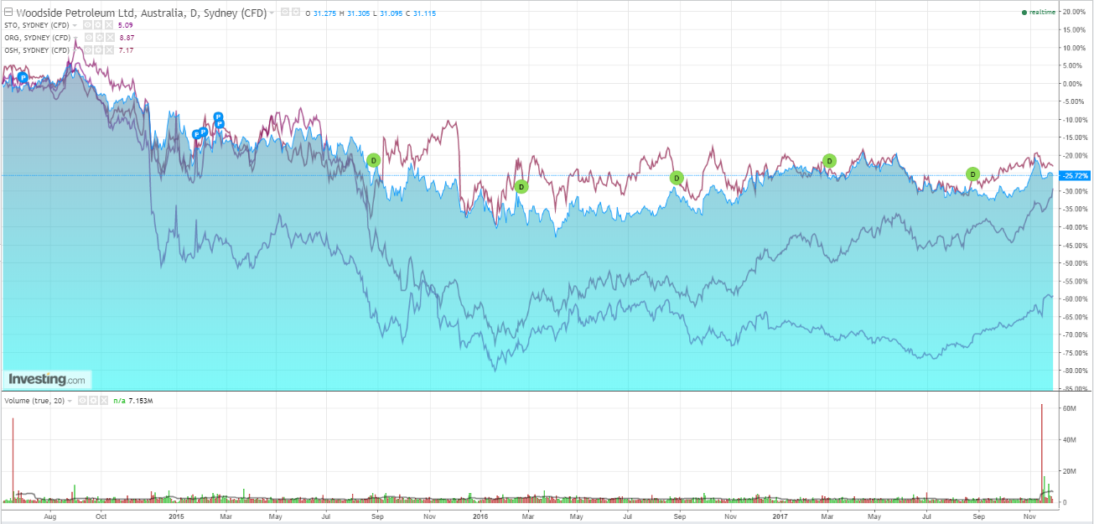Remove the STO comparison series with X
Screen dimensions: 1094x524
click(x=109, y=25)
